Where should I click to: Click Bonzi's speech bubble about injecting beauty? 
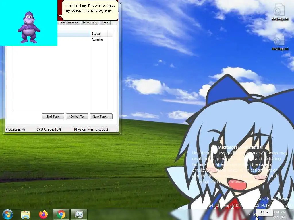coord(90,10)
